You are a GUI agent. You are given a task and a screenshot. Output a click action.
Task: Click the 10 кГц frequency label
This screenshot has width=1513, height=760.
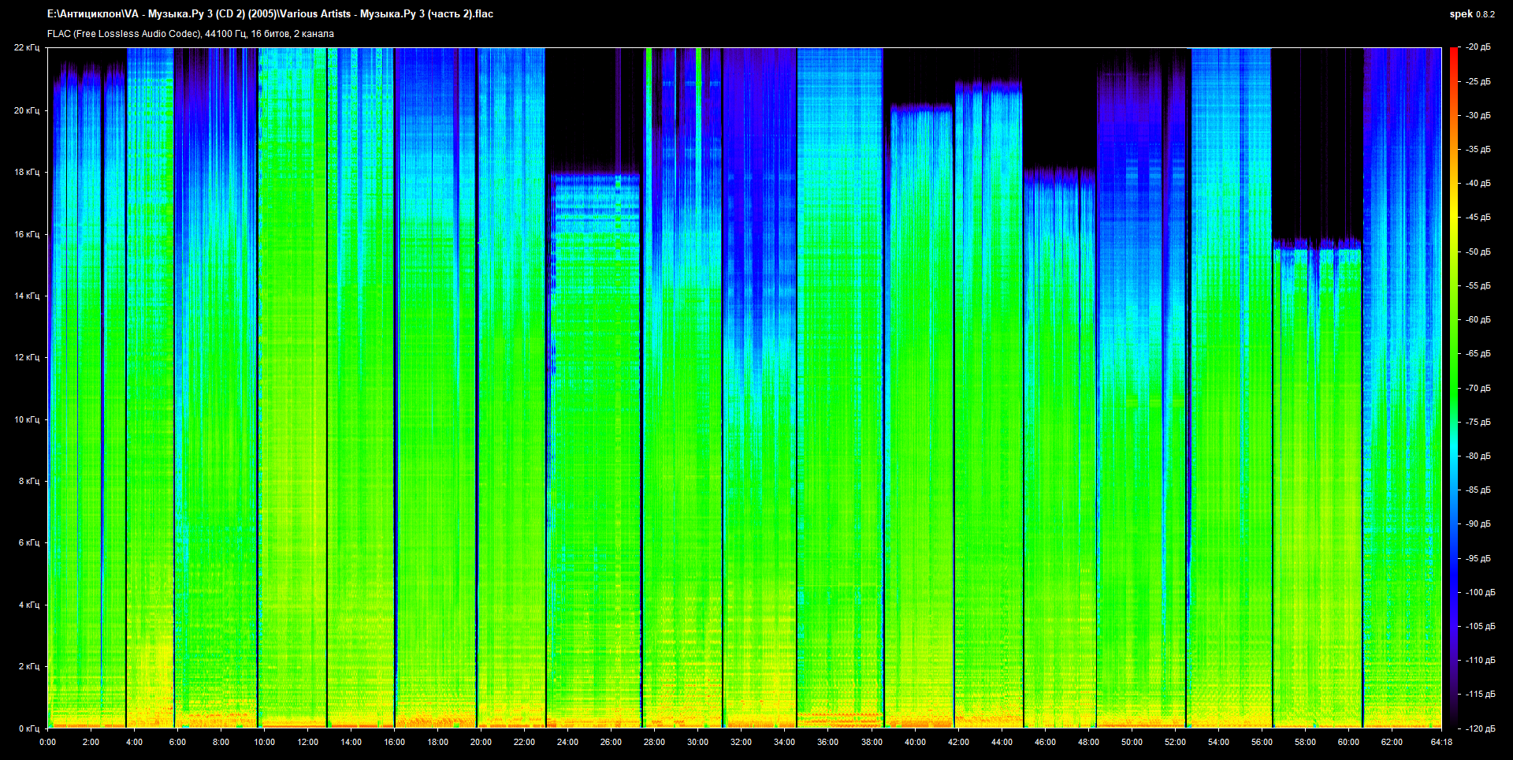click(x=27, y=419)
